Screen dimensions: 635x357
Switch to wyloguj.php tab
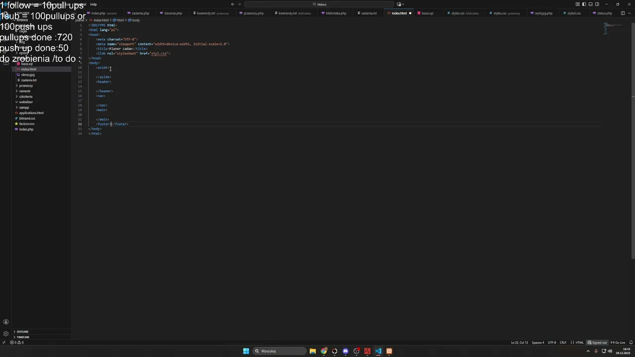(543, 13)
